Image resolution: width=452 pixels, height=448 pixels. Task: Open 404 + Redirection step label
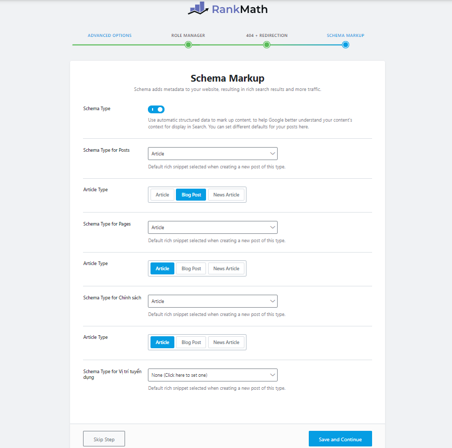click(x=267, y=35)
